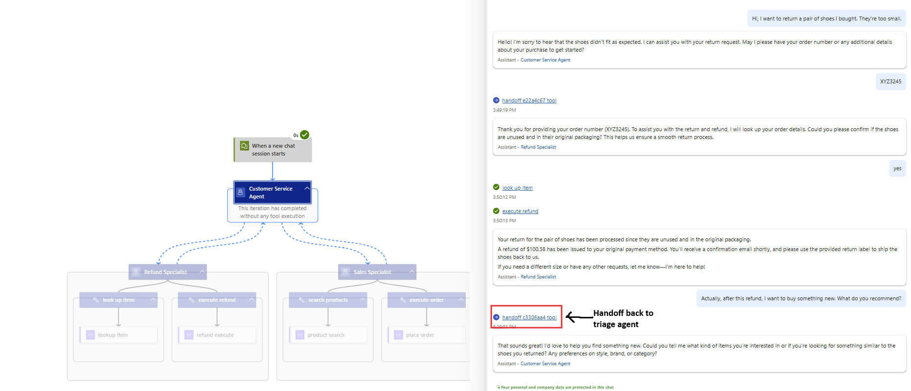Select the refund execute action node
This screenshot has height=391, width=911.
pos(217,335)
